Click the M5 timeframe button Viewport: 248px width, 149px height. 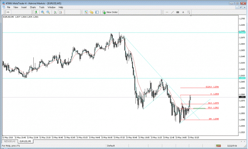pos(8,12)
